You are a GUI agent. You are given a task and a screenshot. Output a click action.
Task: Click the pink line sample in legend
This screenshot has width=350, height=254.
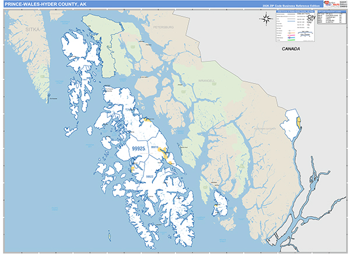(292, 35)
